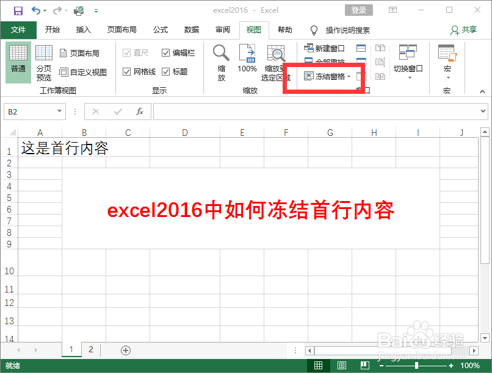Open the 宏 macros dropdown

(447, 62)
